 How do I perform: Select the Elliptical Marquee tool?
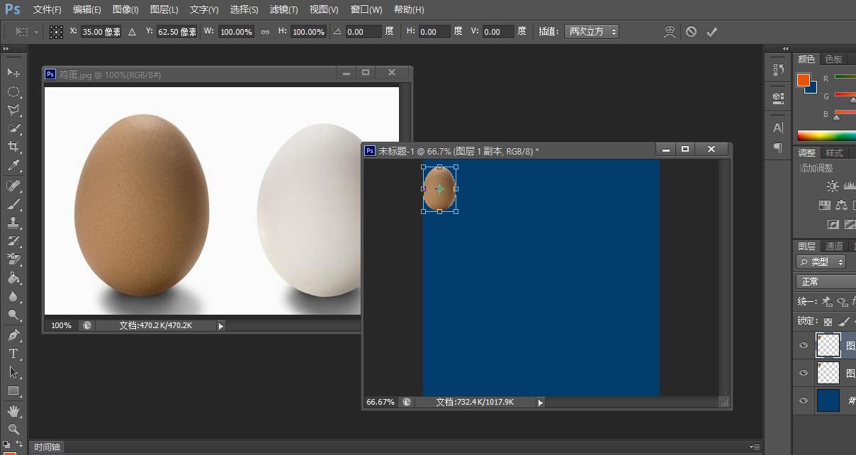[x=13, y=92]
